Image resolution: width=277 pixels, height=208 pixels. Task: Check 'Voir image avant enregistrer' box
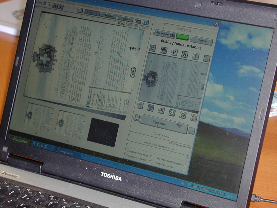click(185, 165)
